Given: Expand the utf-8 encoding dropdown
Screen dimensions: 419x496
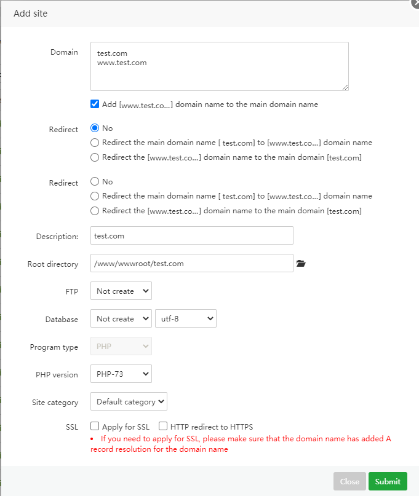Looking at the screenshot, I should [186, 318].
